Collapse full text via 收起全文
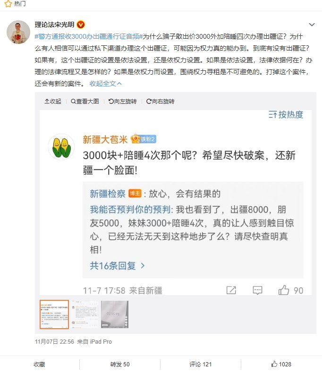322x373 pixels. pyautogui.click(x=106, y=84)
